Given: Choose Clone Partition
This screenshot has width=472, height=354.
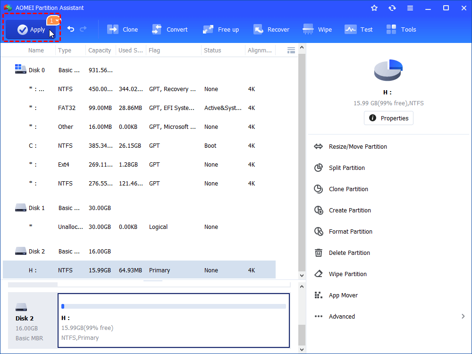Looking at the screenshot, I should (348, 189).
